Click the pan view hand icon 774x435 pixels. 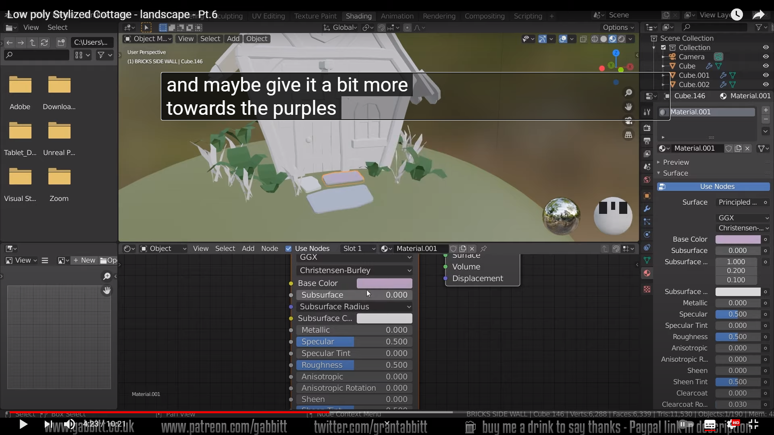point(628,107)
